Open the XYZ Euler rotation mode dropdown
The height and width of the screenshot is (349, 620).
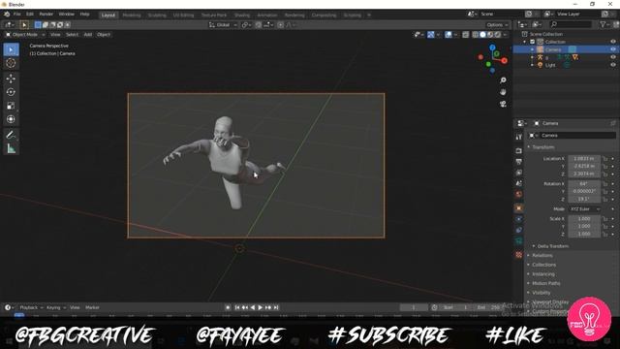585,209
